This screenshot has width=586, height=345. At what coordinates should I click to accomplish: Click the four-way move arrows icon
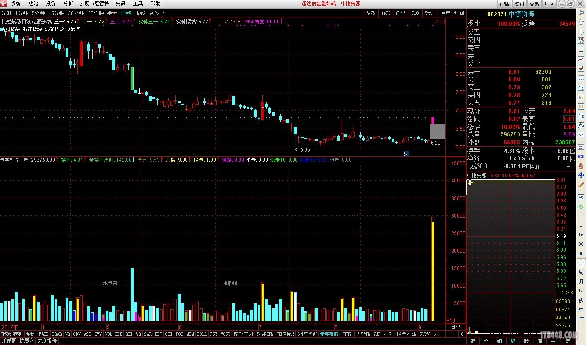coord(581,175)
